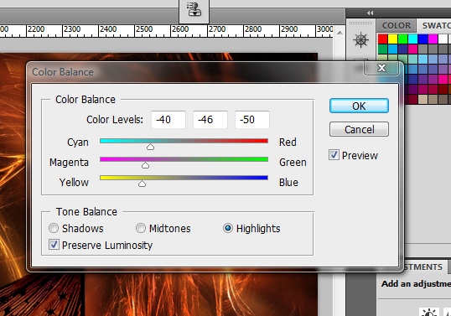The height and width of the screenshot is (316, 451).
Task: Click the stamp-like icon above the ruler
Action: (194, 10)
